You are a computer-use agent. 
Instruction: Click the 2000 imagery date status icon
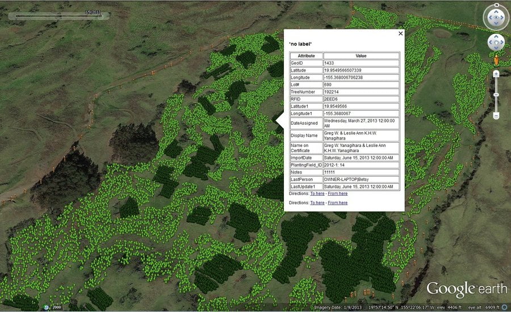pyautogui.click(x=52, y=307)
